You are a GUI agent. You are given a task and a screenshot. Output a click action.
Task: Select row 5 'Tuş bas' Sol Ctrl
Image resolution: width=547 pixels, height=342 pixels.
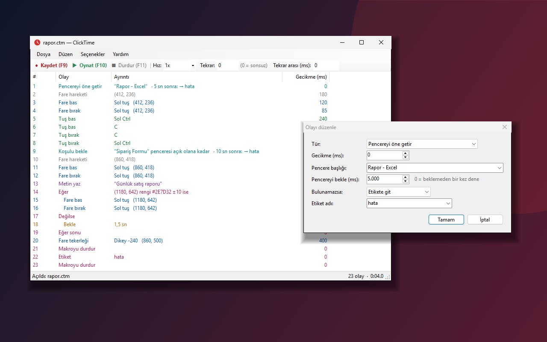[180, 119]
